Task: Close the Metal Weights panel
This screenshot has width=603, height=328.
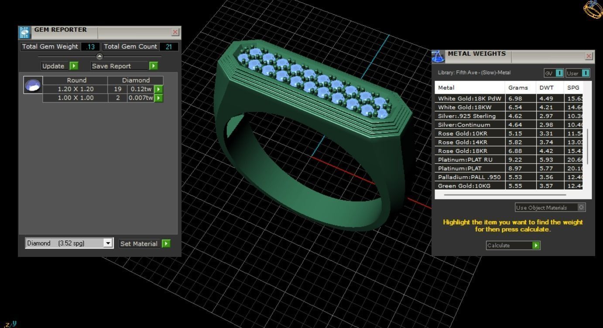Action: pyautogui.click(x=589, y=56)
